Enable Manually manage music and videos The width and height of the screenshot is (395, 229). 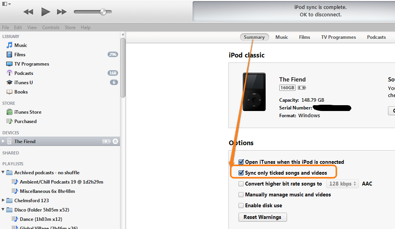(241, 194)
